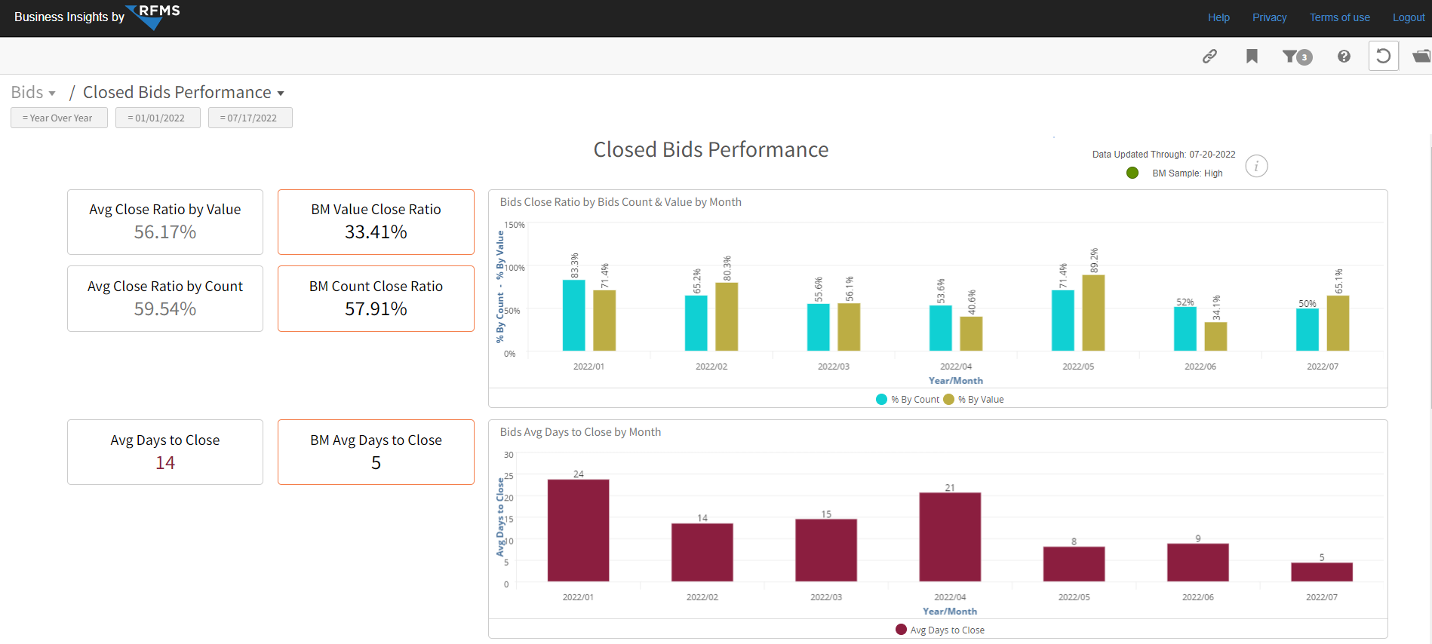
Task: Click the green BM Sample High indicator
Action: 1132,173
